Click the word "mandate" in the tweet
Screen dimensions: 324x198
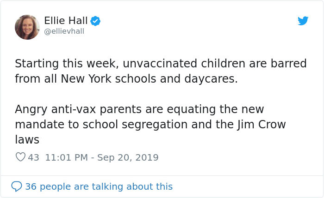click(x=35, y=125)
